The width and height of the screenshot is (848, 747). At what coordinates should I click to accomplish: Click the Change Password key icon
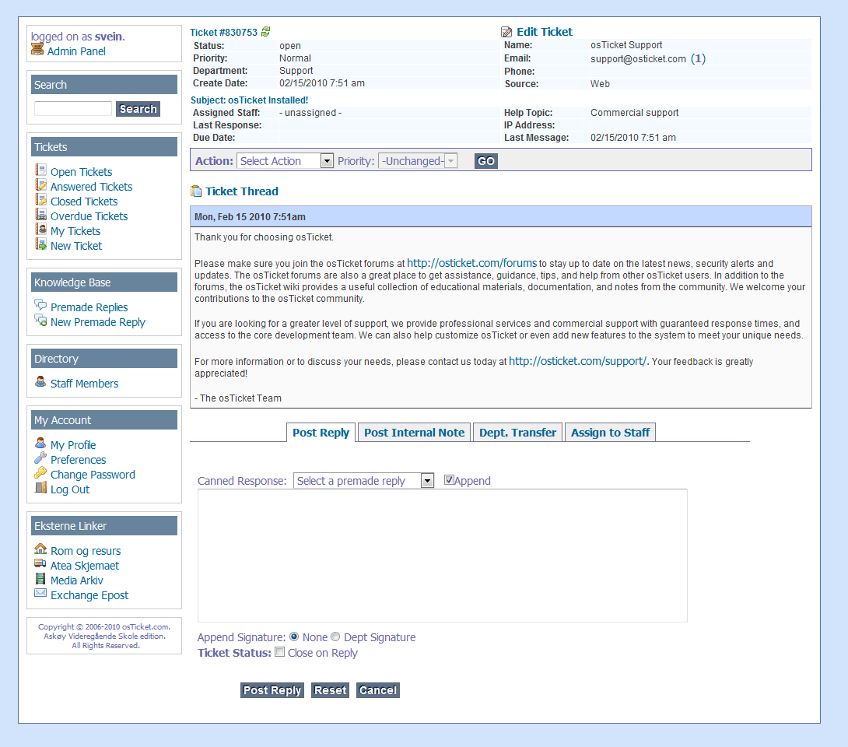(40, 472)
